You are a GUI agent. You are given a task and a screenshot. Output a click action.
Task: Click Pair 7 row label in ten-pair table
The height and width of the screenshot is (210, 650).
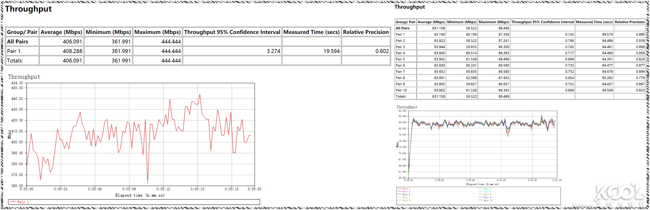tap(400, 72)
